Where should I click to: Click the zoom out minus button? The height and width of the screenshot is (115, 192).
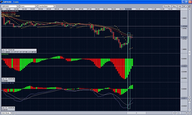click(x=176, y=113)
